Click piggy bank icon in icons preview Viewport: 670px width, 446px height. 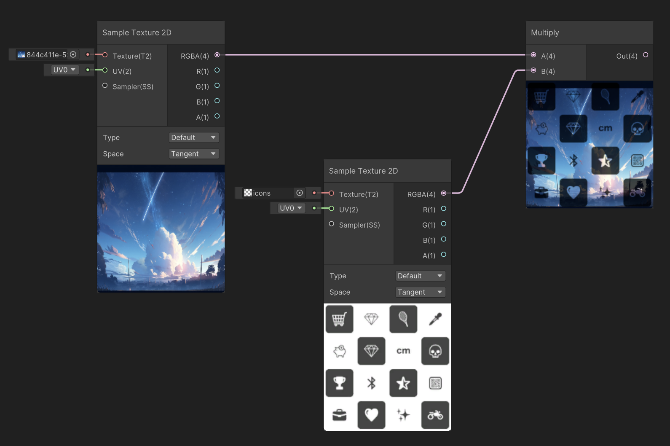[340, 351]
